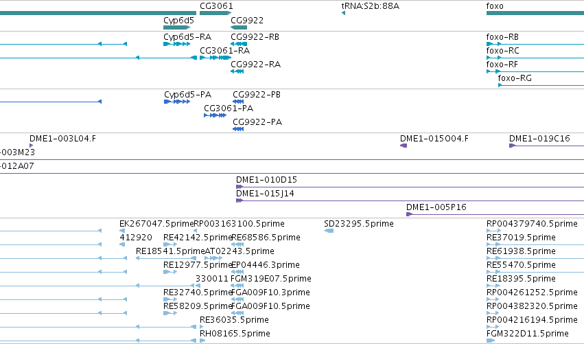Viewport: 584px width, 344px height.
Task: Click the RE55470.5prime EST label
Action: pos(521,265)
